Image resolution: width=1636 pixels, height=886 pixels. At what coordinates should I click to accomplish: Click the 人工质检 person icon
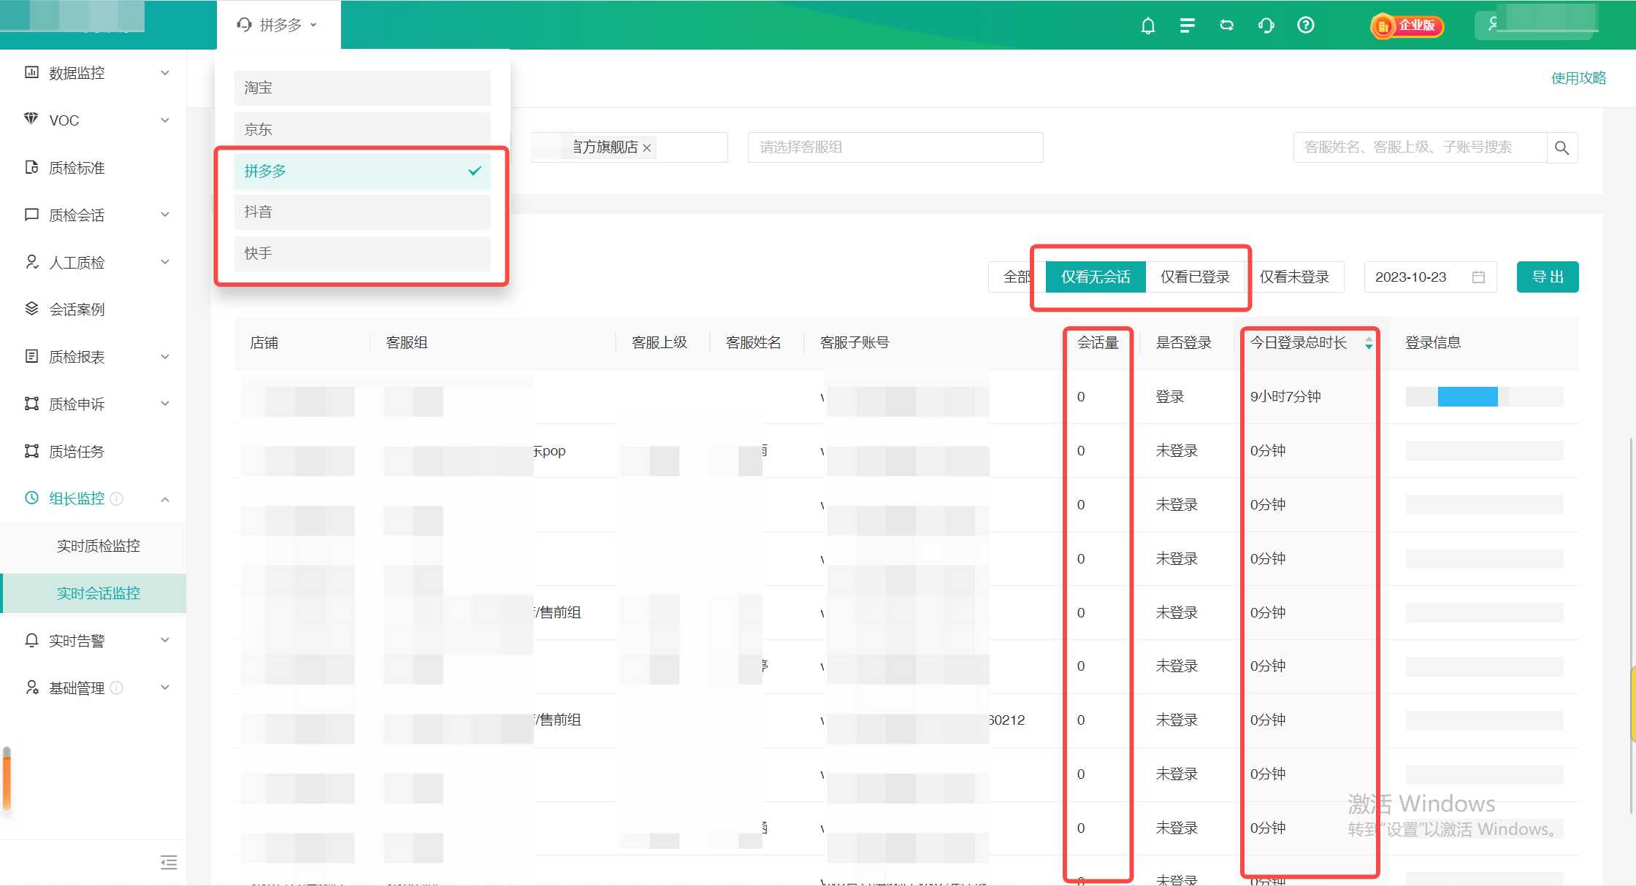[x=31, y=262]
